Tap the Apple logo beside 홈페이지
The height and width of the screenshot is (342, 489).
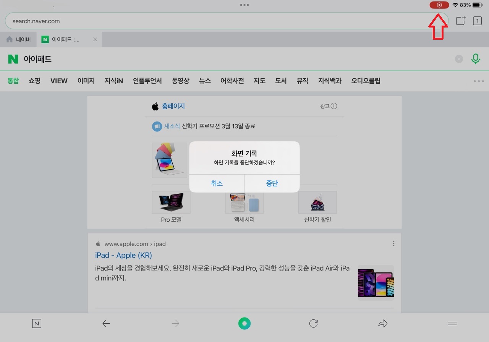click(x=155, y=106)
